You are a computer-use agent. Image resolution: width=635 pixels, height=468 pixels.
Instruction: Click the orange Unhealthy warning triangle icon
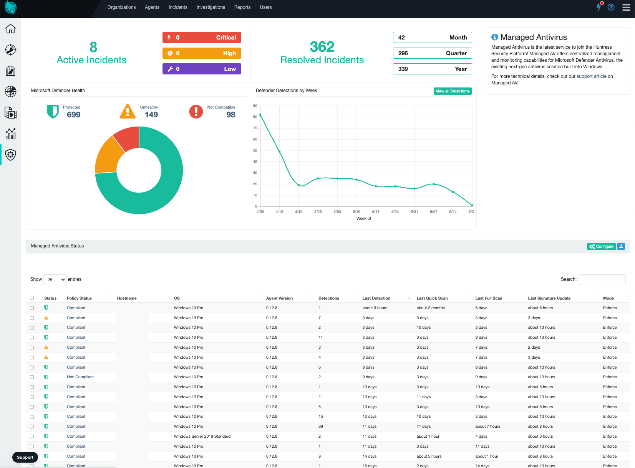click(x=128, y=111)
